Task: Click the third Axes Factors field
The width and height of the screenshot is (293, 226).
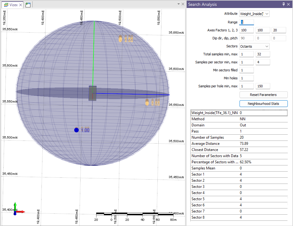Action: pos(279,30)
